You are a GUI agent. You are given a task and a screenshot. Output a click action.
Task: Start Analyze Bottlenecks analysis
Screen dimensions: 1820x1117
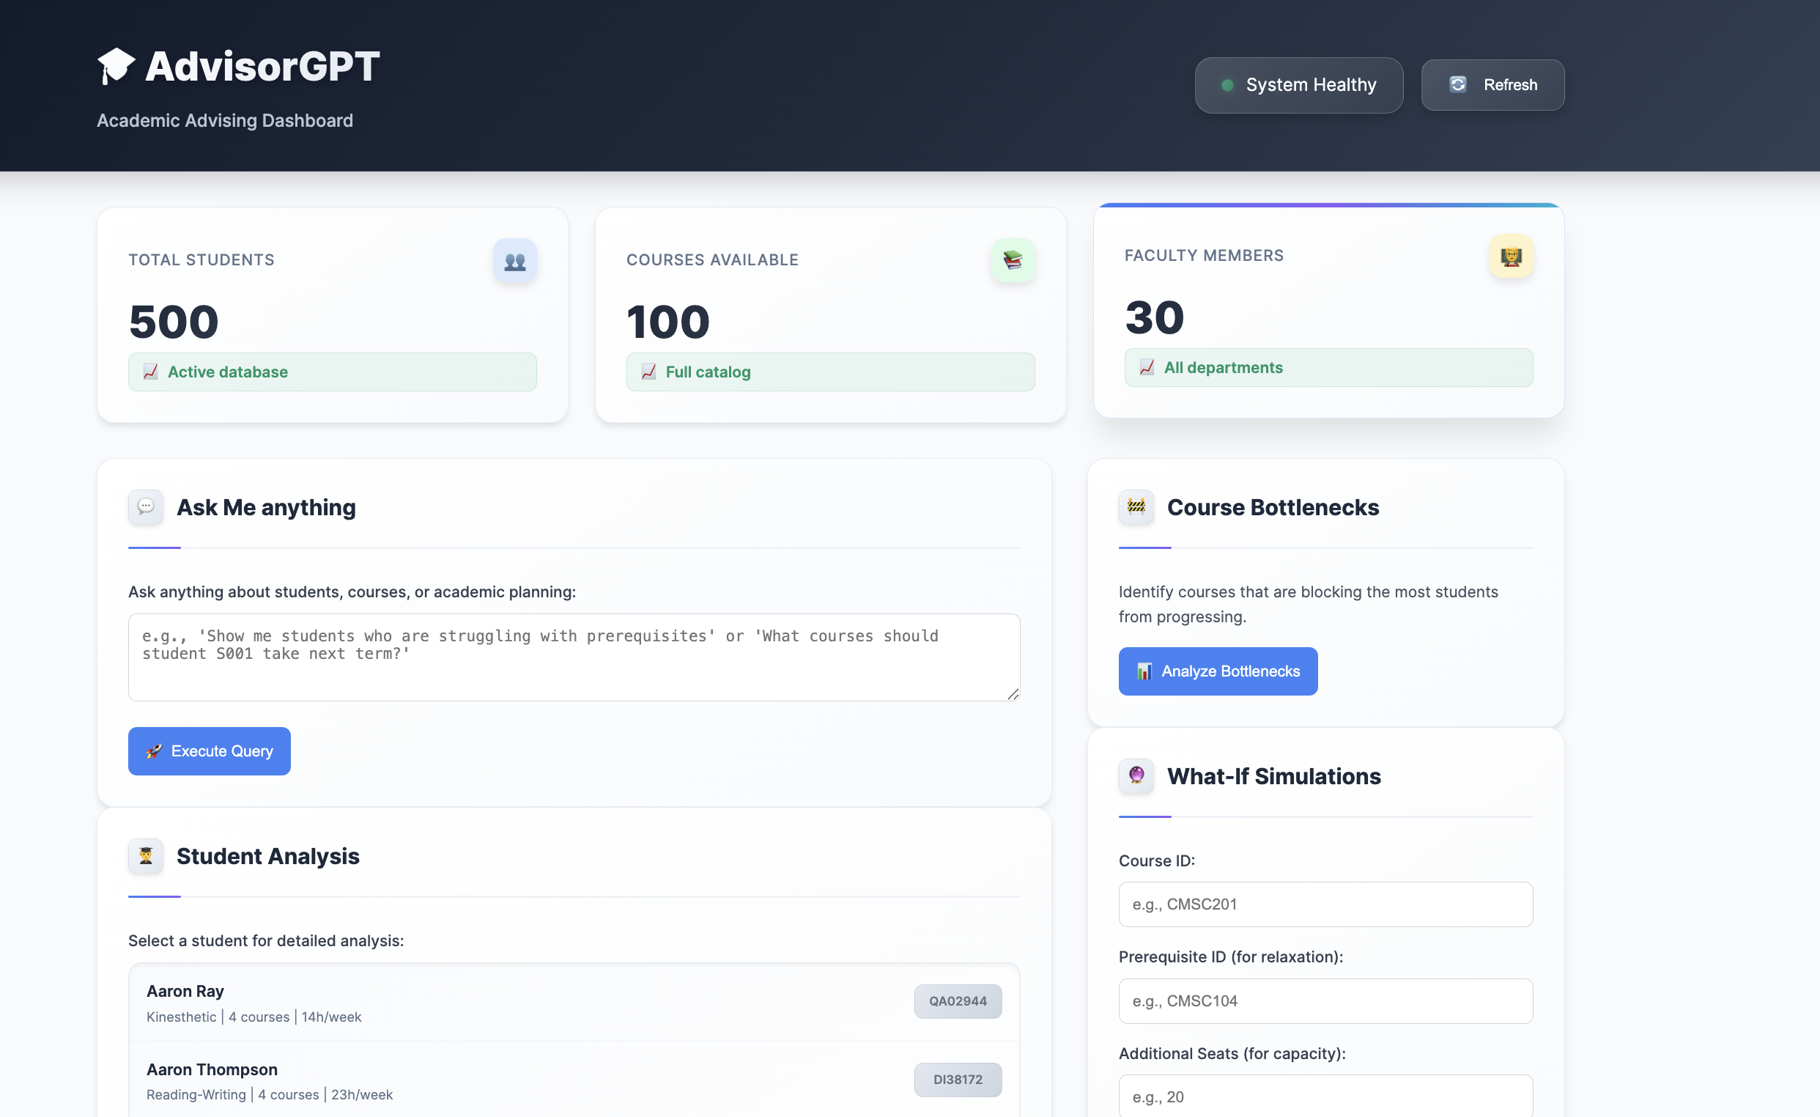(1217, 671)
